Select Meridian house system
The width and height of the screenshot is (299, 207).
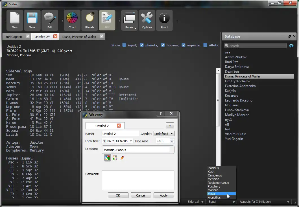(222, 179)
